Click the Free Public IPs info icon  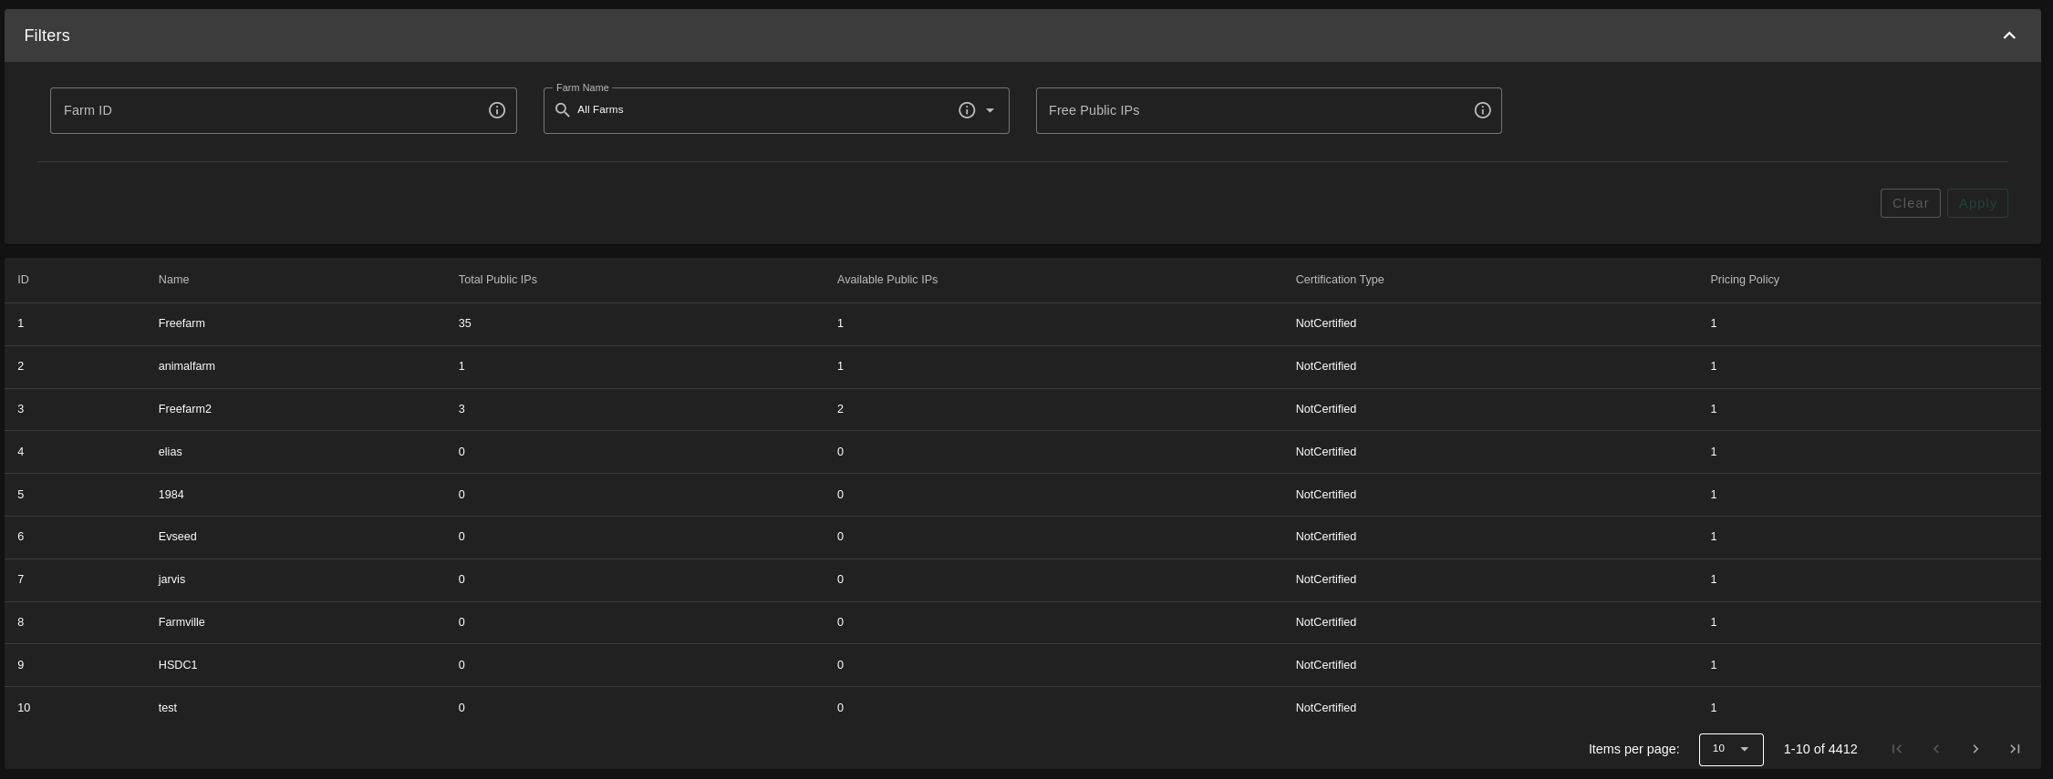click(x=1483, y=110)
